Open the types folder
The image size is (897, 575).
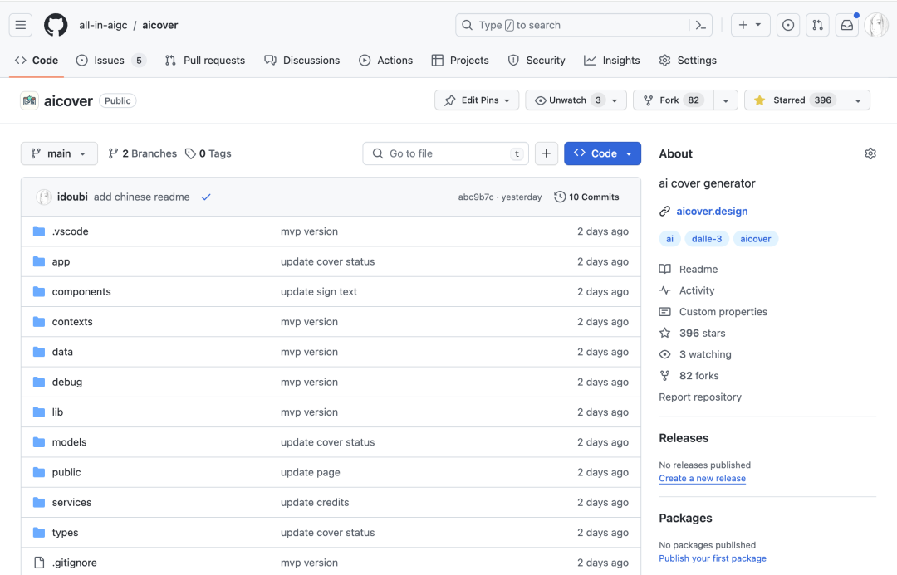tap(66, 533)
